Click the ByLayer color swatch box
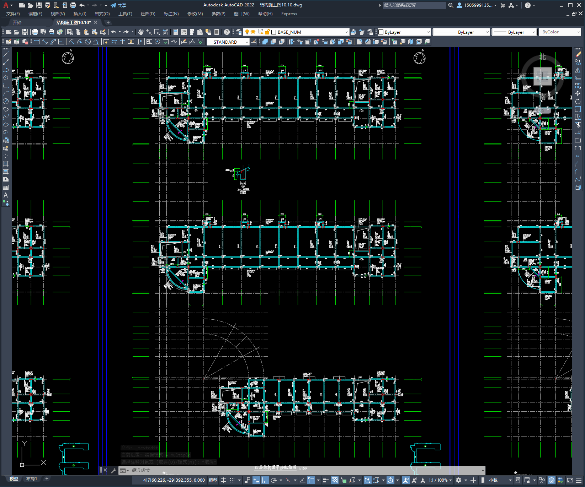585x487 pixels. click(x=381, y=32)
